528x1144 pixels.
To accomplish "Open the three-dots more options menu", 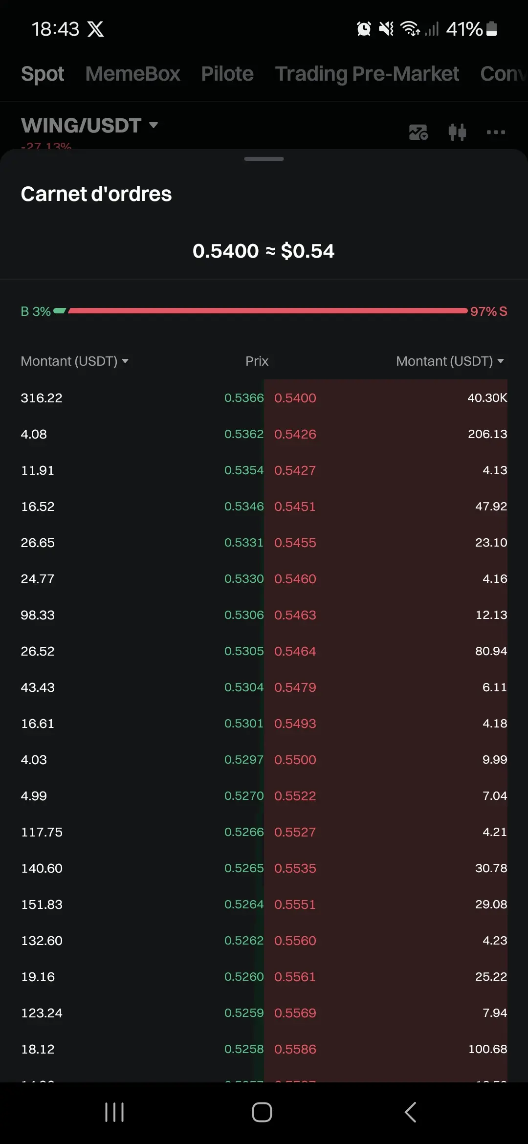I will (x=496, y=132).
